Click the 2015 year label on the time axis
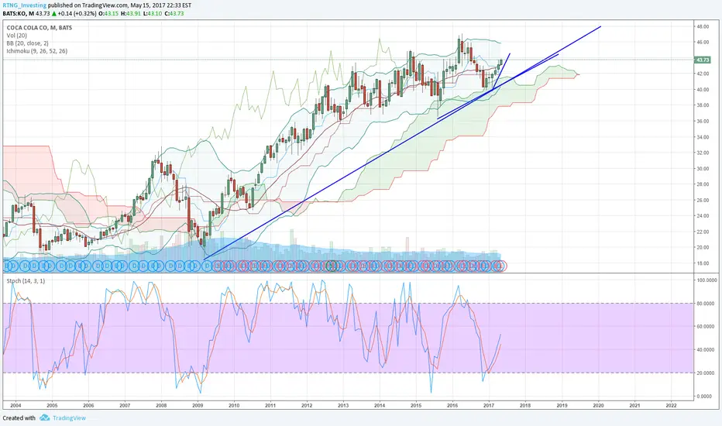722x426 pixels. (x=416, y=406)
